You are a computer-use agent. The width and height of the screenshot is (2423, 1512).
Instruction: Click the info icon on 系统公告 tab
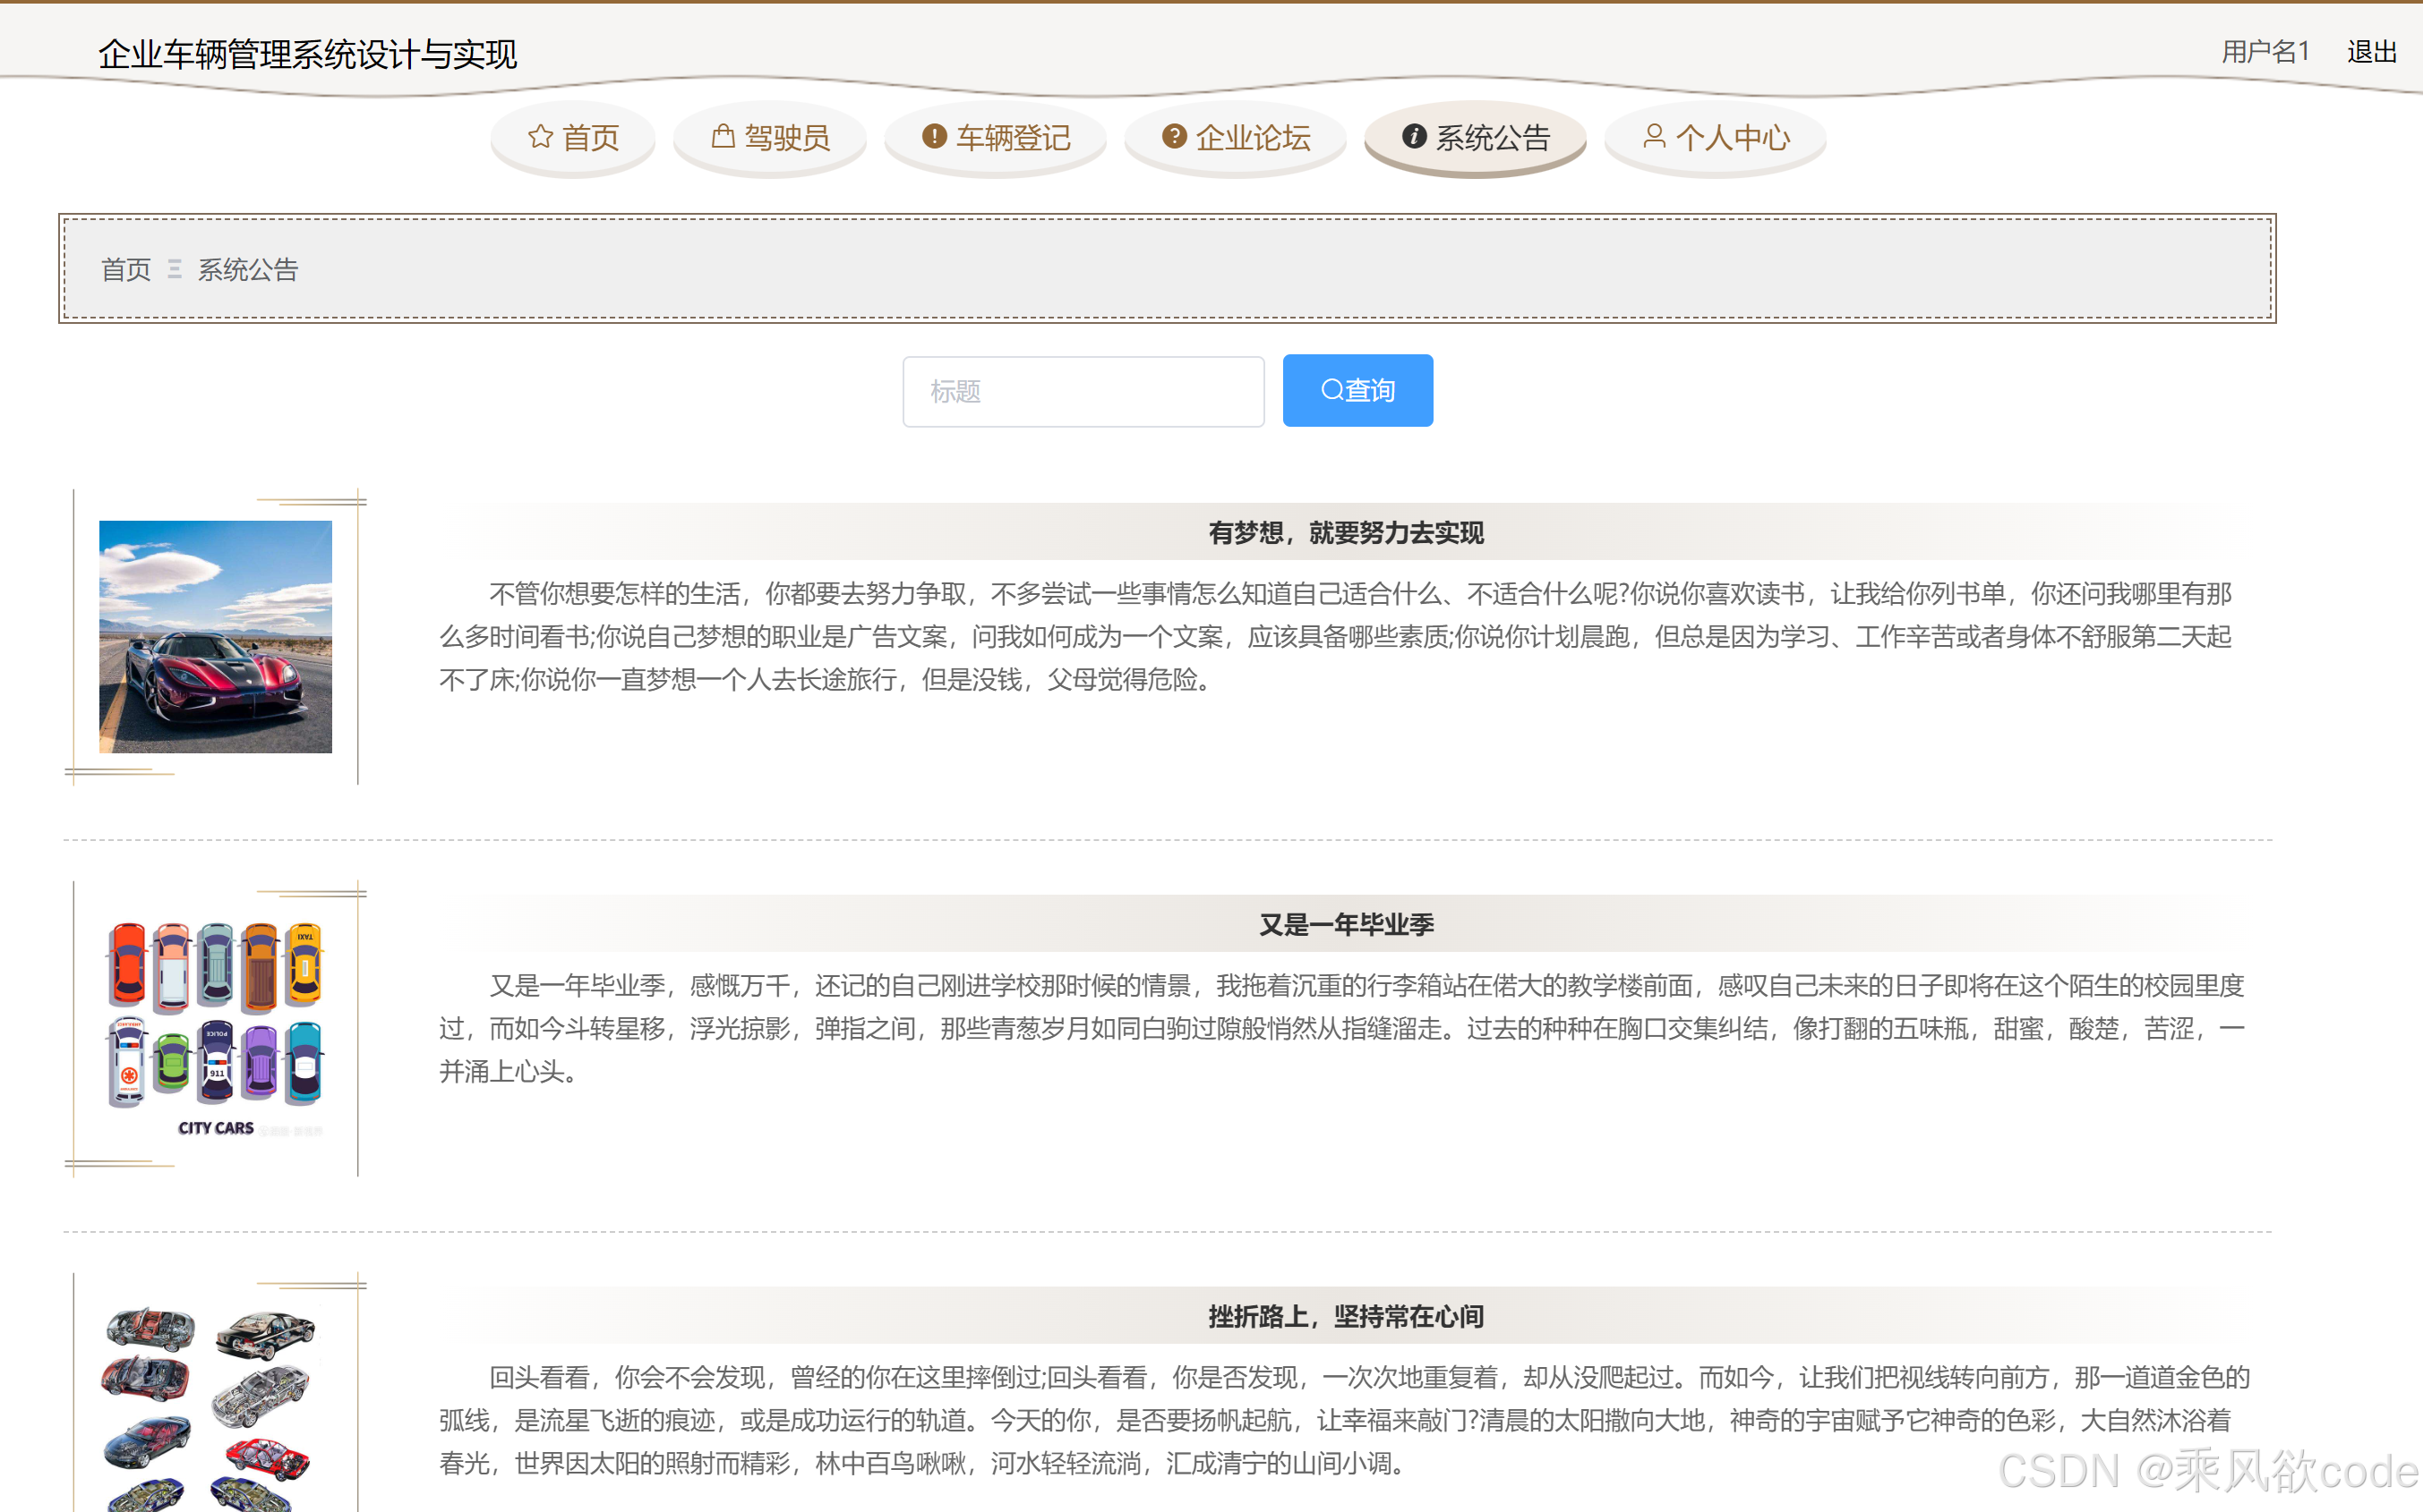click(1414, 138)
